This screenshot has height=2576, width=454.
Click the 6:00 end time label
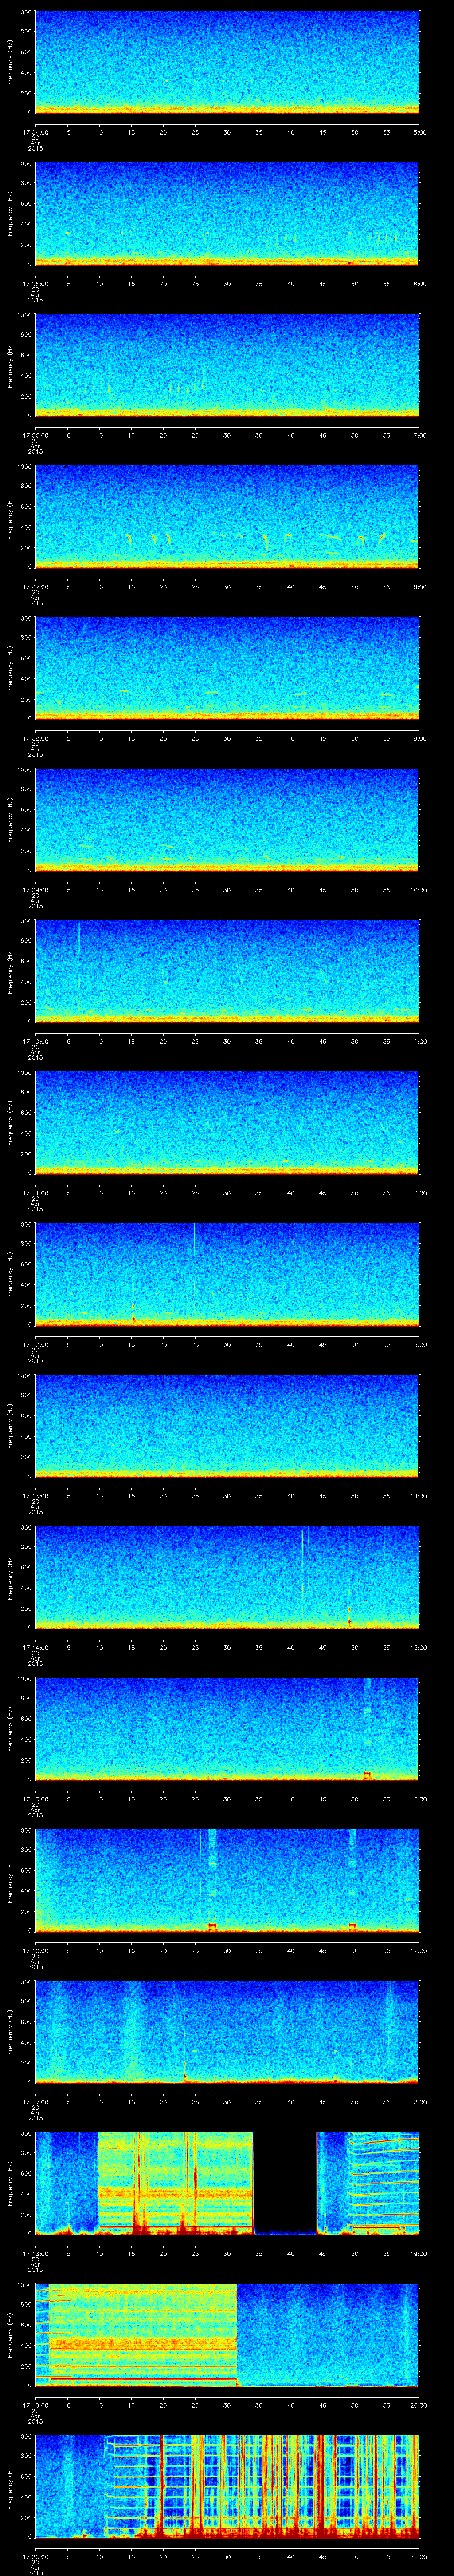click(x=419, y=284)
